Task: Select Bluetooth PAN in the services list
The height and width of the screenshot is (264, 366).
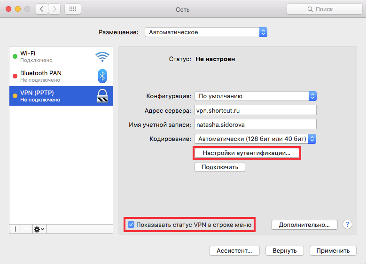Action: 61,76
